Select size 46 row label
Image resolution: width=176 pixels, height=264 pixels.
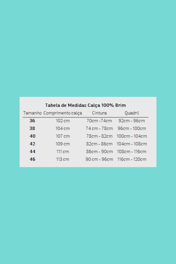point(32,159)
